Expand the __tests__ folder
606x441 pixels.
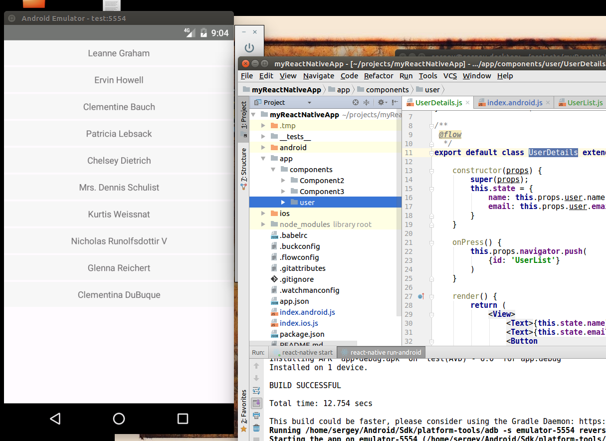click(263, 137)
